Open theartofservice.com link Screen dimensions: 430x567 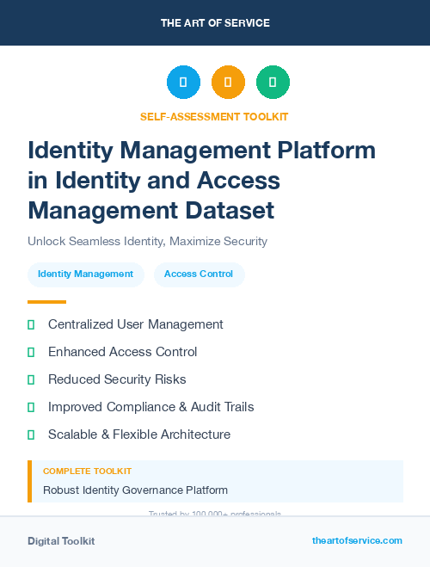pos(357,540)
